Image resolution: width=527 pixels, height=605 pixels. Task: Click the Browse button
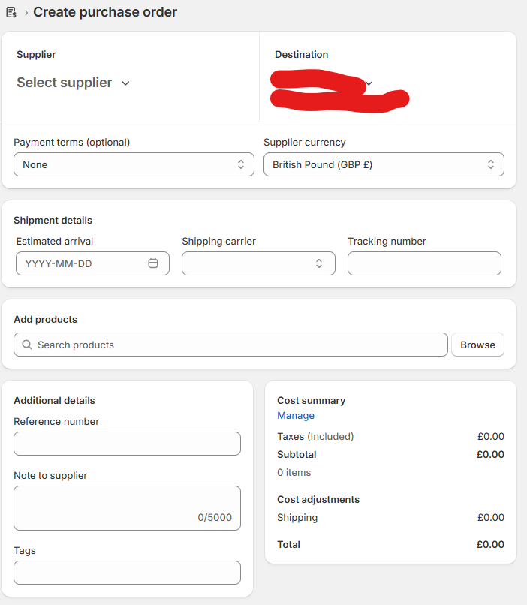477,345
